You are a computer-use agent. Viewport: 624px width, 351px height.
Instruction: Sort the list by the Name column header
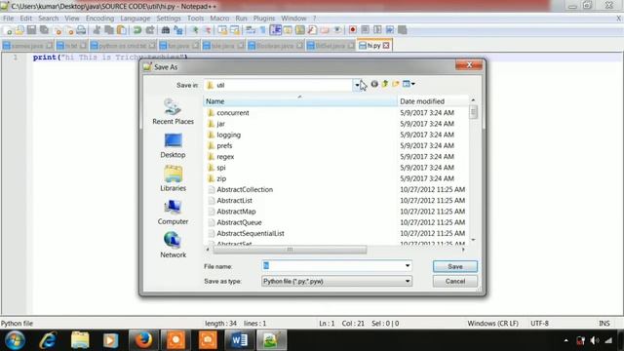[300, 101]
